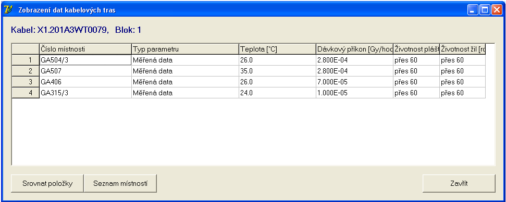Screen dimensions: 506x202
Task: Select core lifetime přes 60 in GA406 row
Action: click(x=463, y=82)
